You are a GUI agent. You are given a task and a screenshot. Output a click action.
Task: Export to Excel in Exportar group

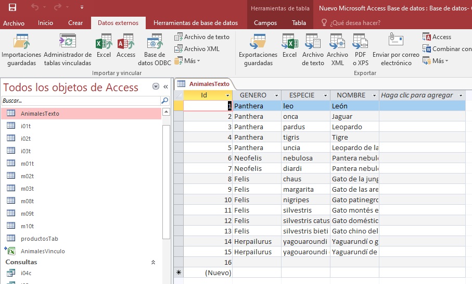click(289, 46)
